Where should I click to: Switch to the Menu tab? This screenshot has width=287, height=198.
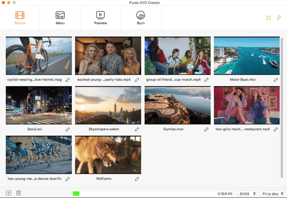pyautogui.click(x=60, y=18)
